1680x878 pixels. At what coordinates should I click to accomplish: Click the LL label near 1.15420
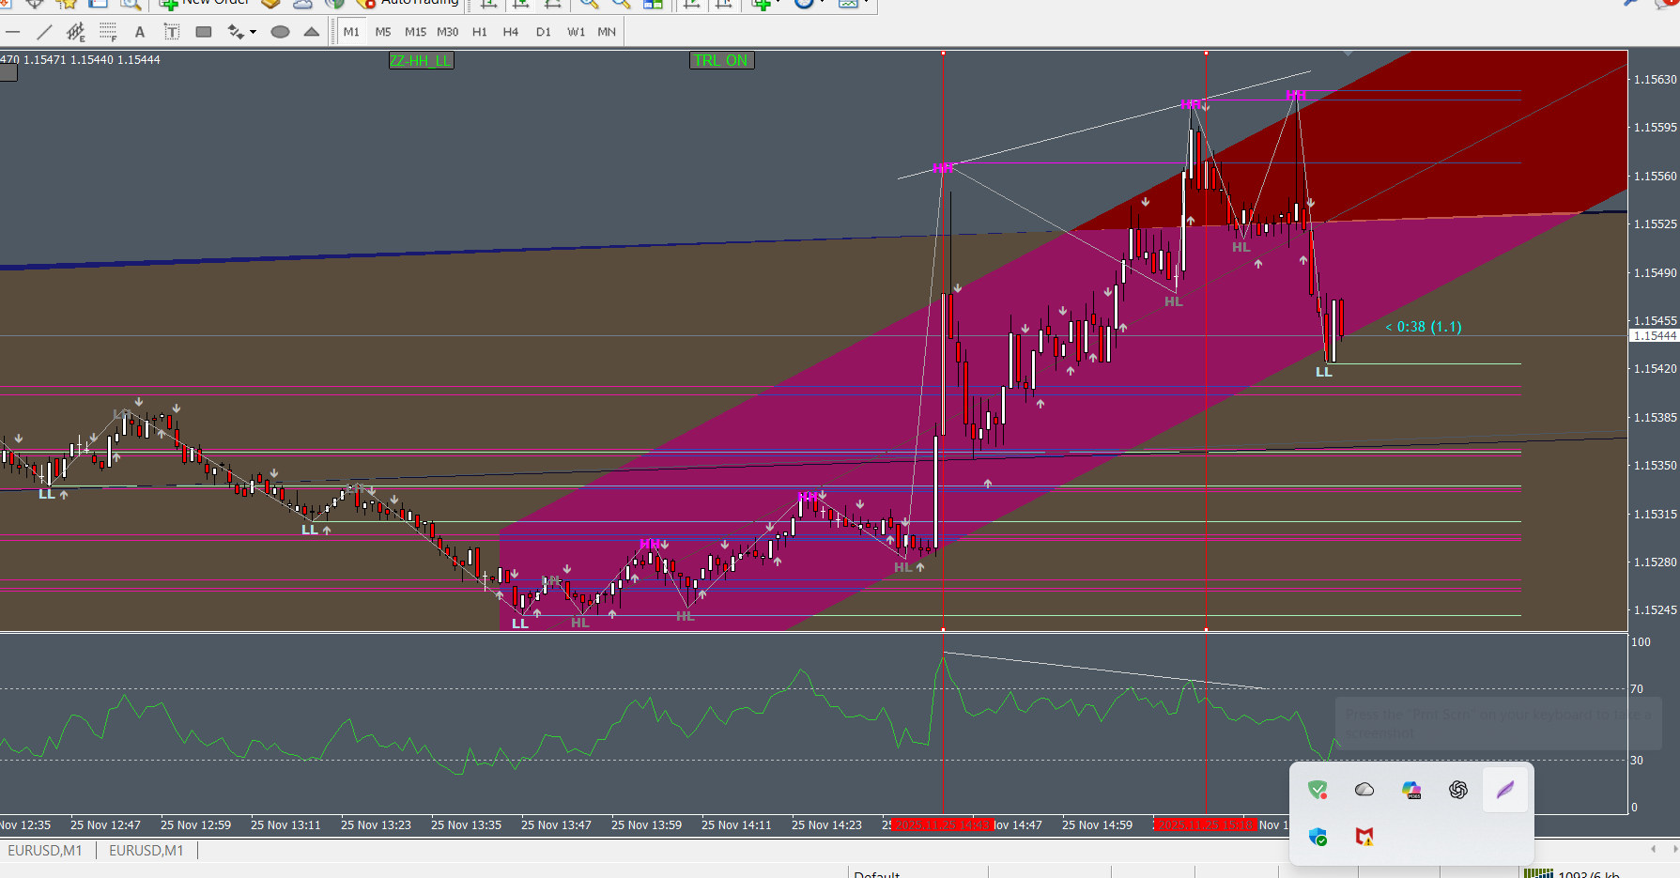point(1324,373)
